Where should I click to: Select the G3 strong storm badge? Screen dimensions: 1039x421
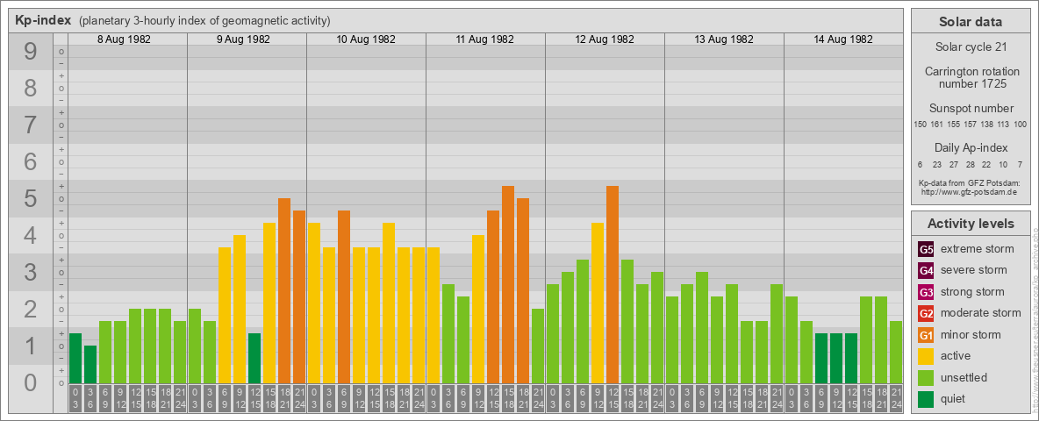point(926,292)
